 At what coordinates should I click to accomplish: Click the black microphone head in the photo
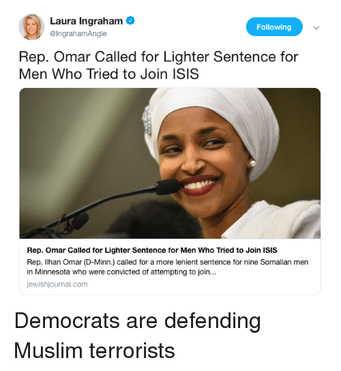[x=168, y=186]
